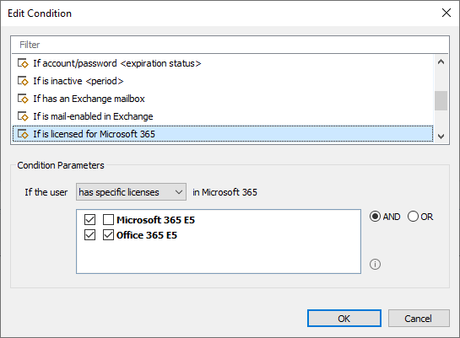The image size is (460, 338).
Task: Select 'If has an Exchange mailbox' condition
Action: click(x=222, y=99)
